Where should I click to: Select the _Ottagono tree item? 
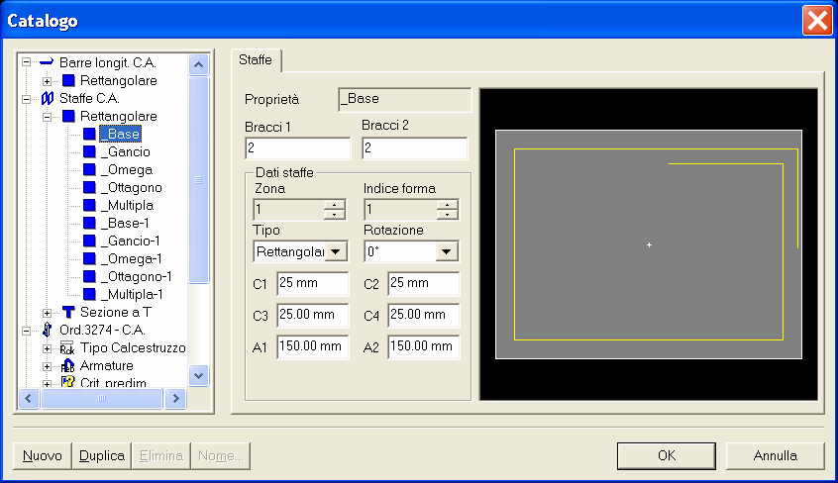[132, 187]
